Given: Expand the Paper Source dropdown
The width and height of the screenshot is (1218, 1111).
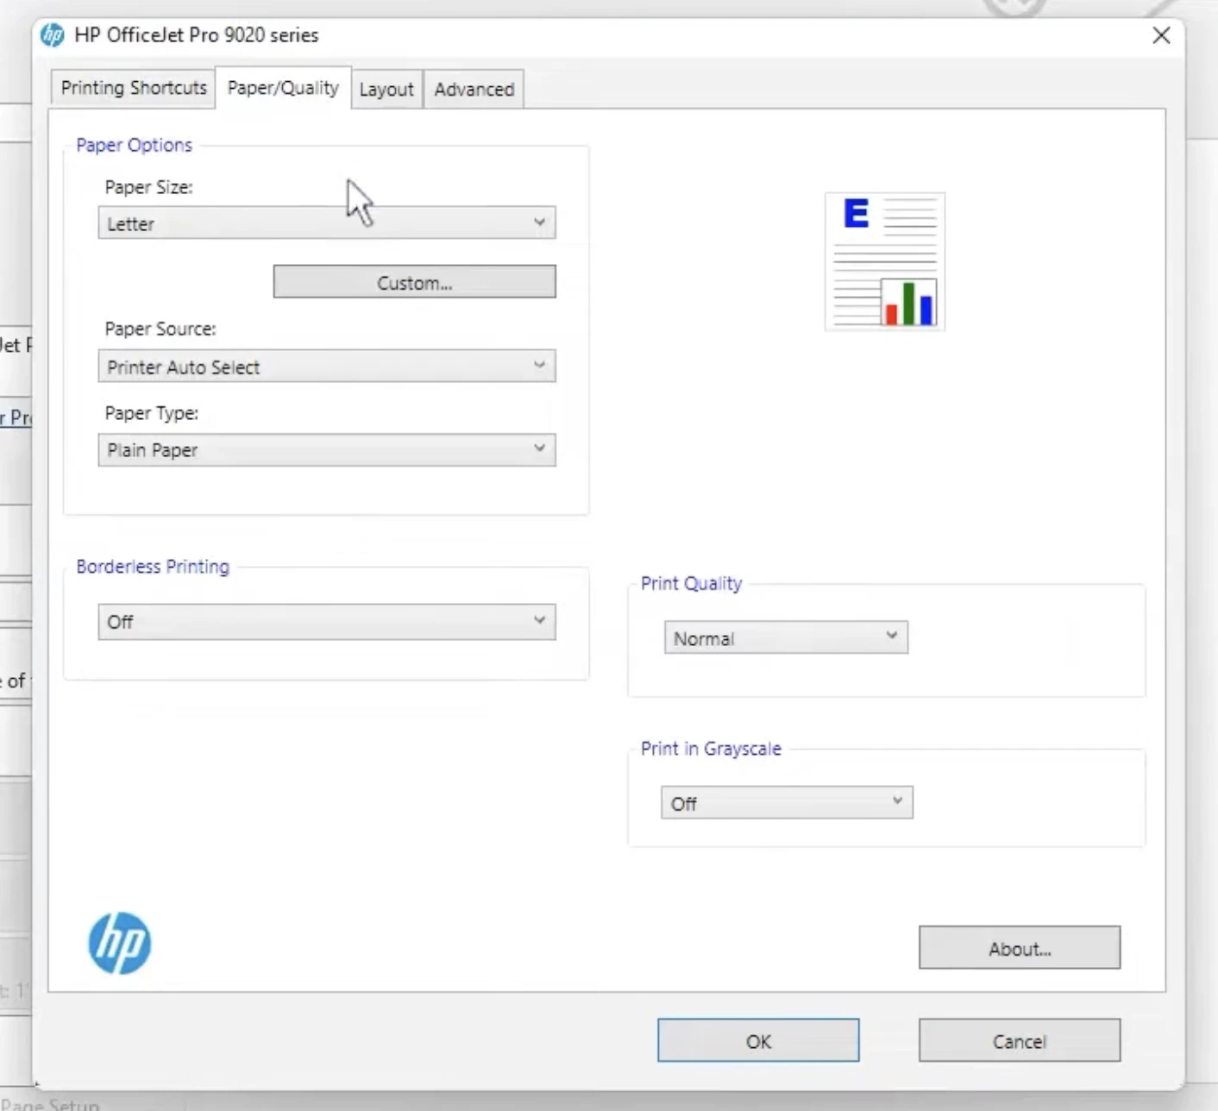Looking at the screenshot, I should (327, 367).
